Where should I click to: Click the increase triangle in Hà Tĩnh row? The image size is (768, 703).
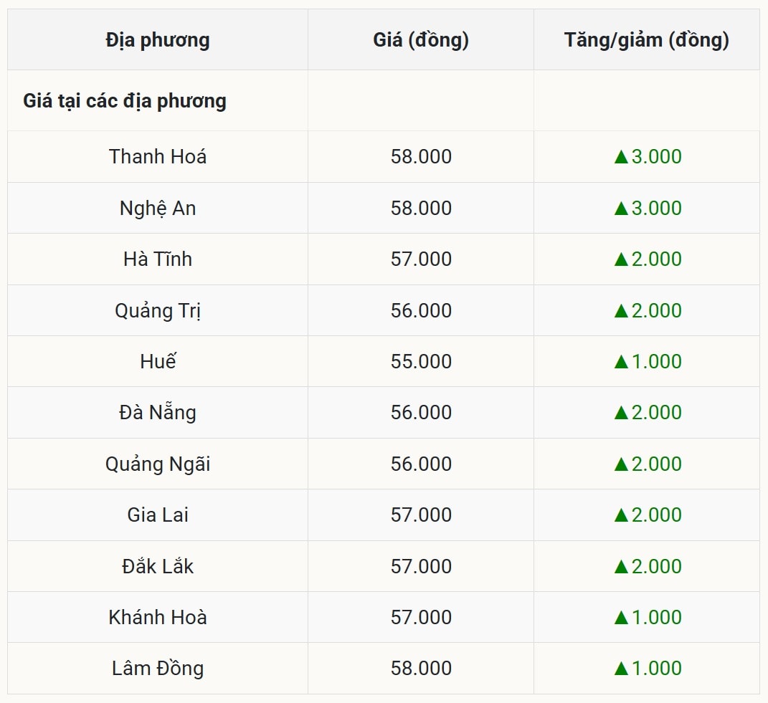[x=621, y=259]
